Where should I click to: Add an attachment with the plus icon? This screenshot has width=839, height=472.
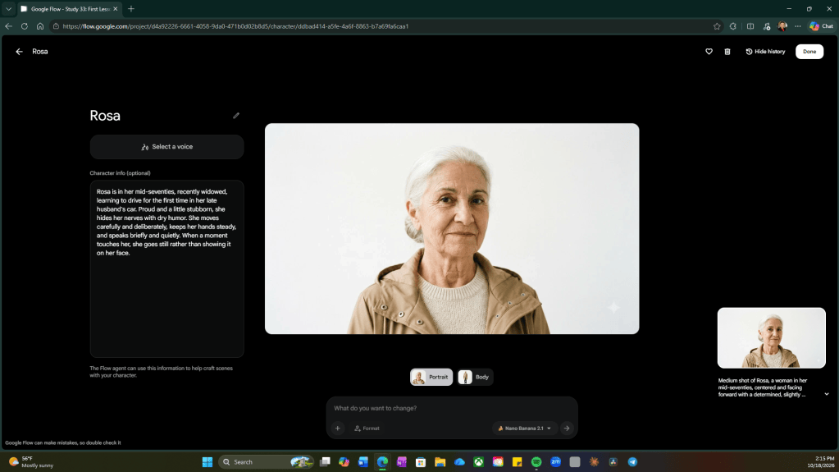click(338, 428)
